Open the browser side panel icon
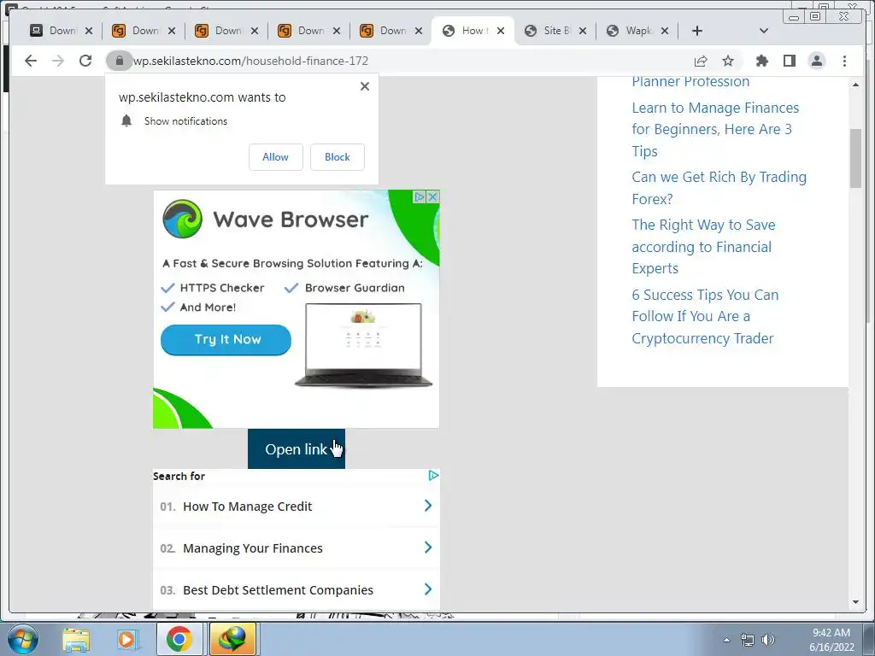Image resolution: width=875 pixels, height=656 pixels. pos(789,61)
